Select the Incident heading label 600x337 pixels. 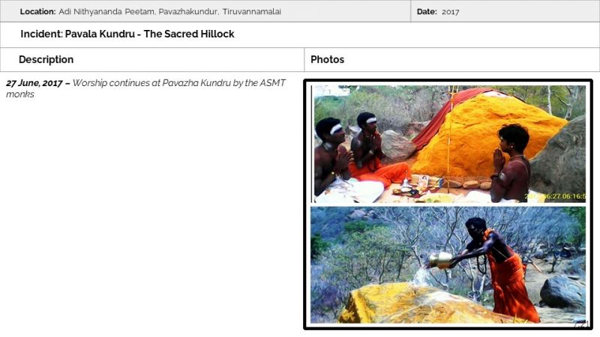(x=41, y=34)
